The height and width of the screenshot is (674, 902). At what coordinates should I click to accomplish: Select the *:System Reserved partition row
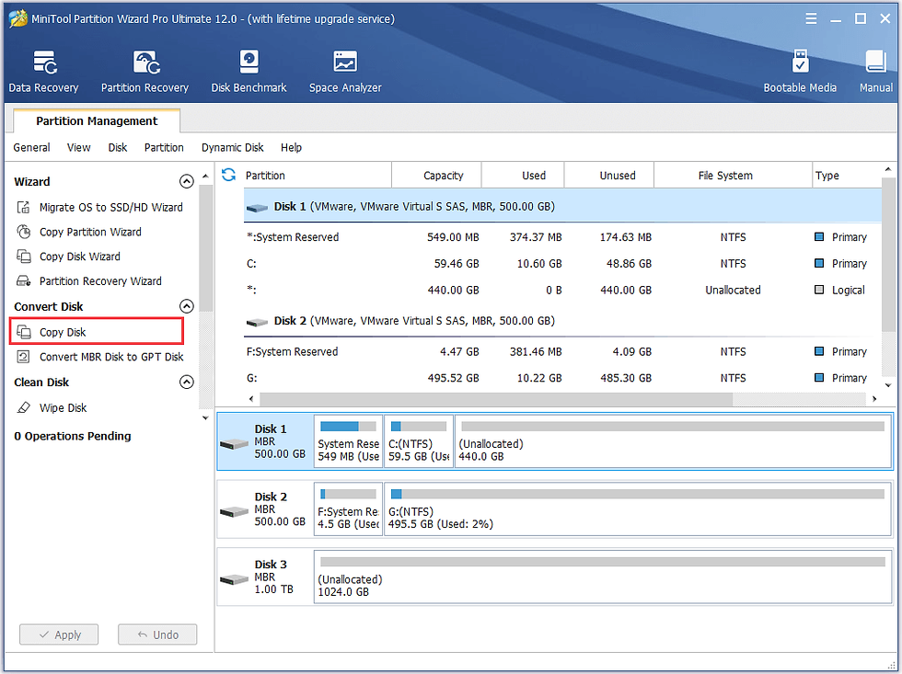pyautogui.click(x=562, y=236)
